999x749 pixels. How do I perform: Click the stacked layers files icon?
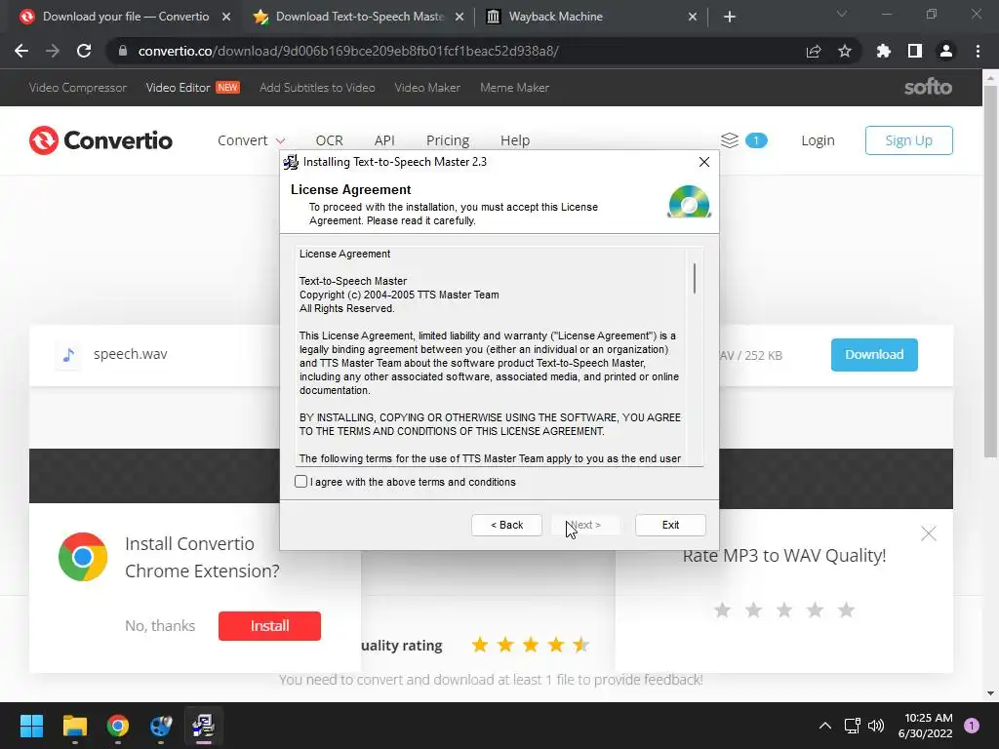(x=730, y=140)
